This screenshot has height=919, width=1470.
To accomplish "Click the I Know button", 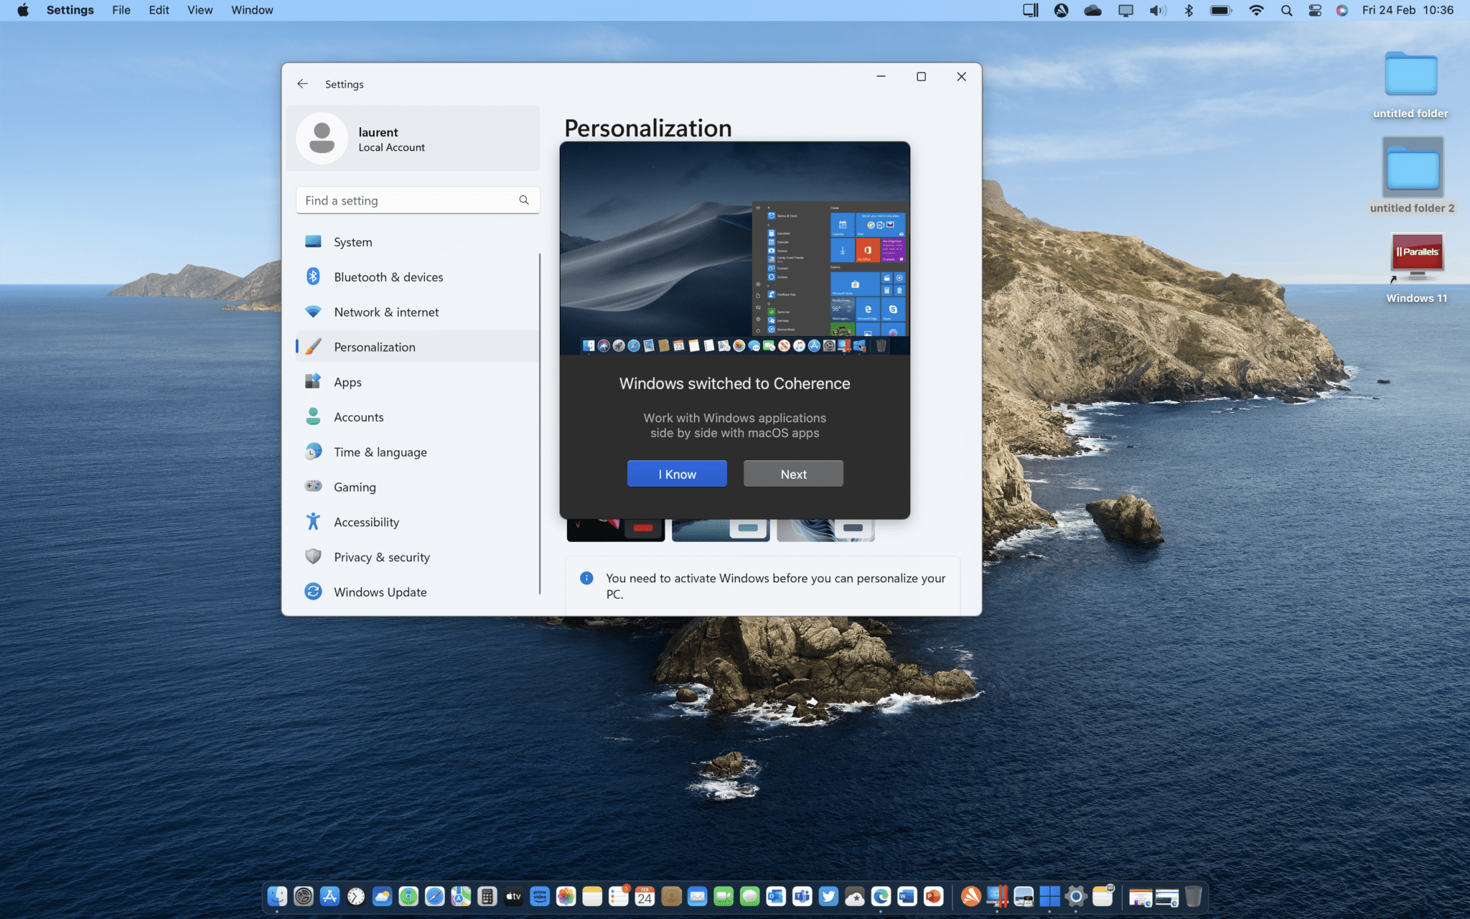I will [x=677, y=474].
